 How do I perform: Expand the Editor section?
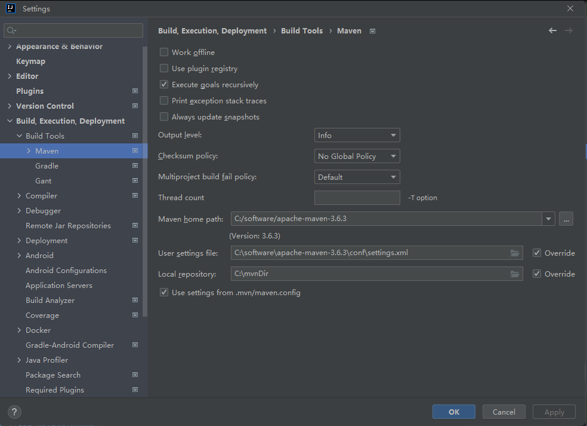click(10, 76)
